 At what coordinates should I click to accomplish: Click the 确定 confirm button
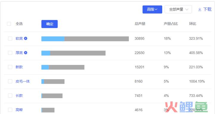[50, 24]
